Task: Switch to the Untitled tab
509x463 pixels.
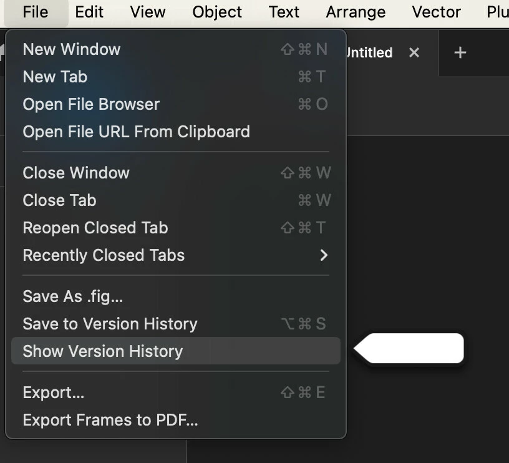Action: (370, 52)
